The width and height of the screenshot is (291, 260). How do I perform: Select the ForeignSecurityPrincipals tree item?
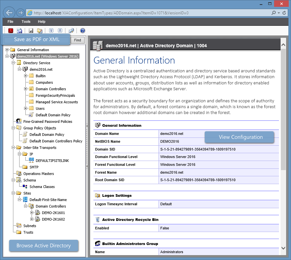coord(55,95)
